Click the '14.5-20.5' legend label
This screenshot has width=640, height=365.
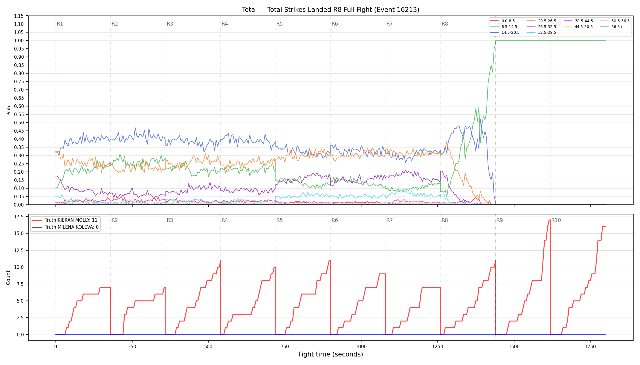click(x=510, y=33)
